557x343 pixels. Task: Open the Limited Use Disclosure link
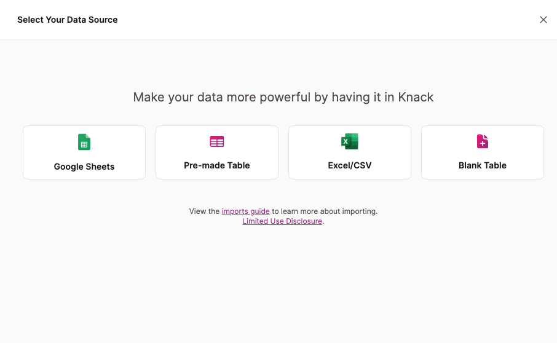point(282,221)
